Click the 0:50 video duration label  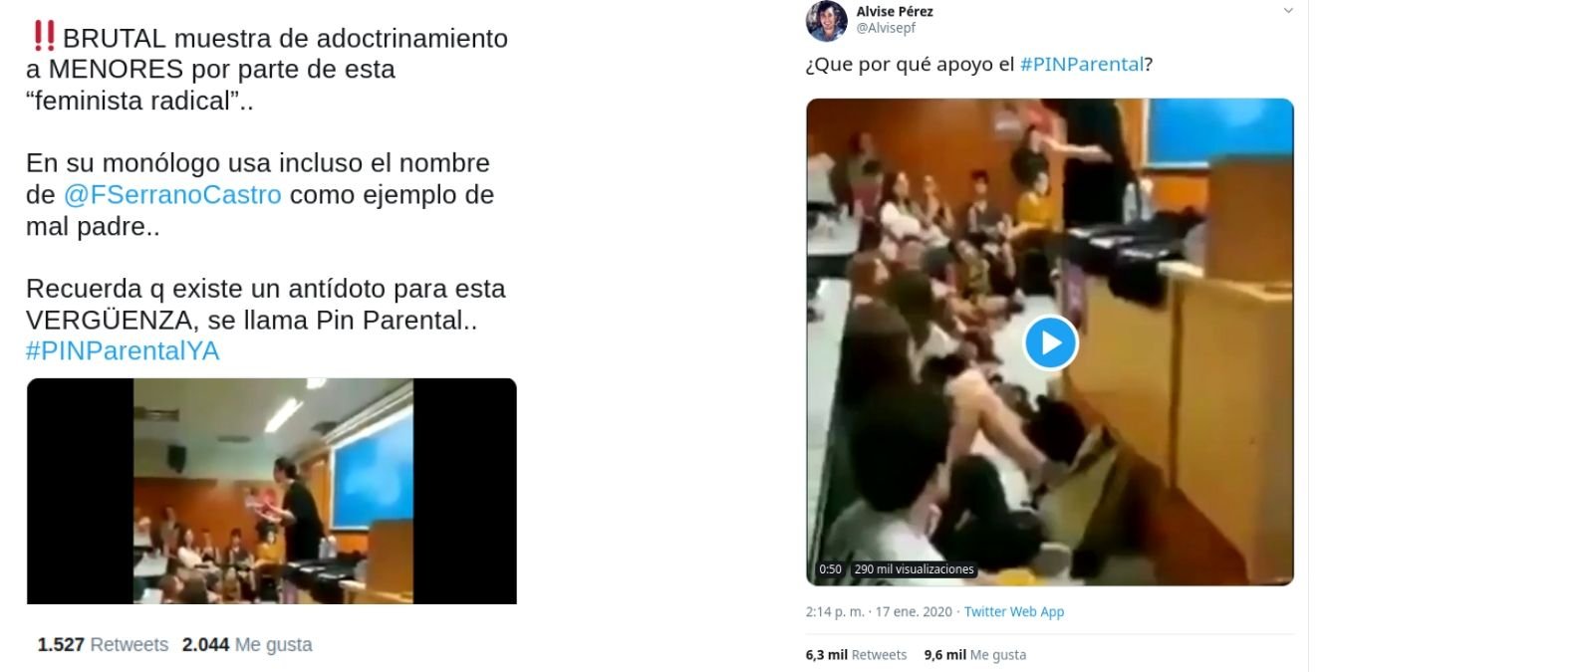coord(830,569)
